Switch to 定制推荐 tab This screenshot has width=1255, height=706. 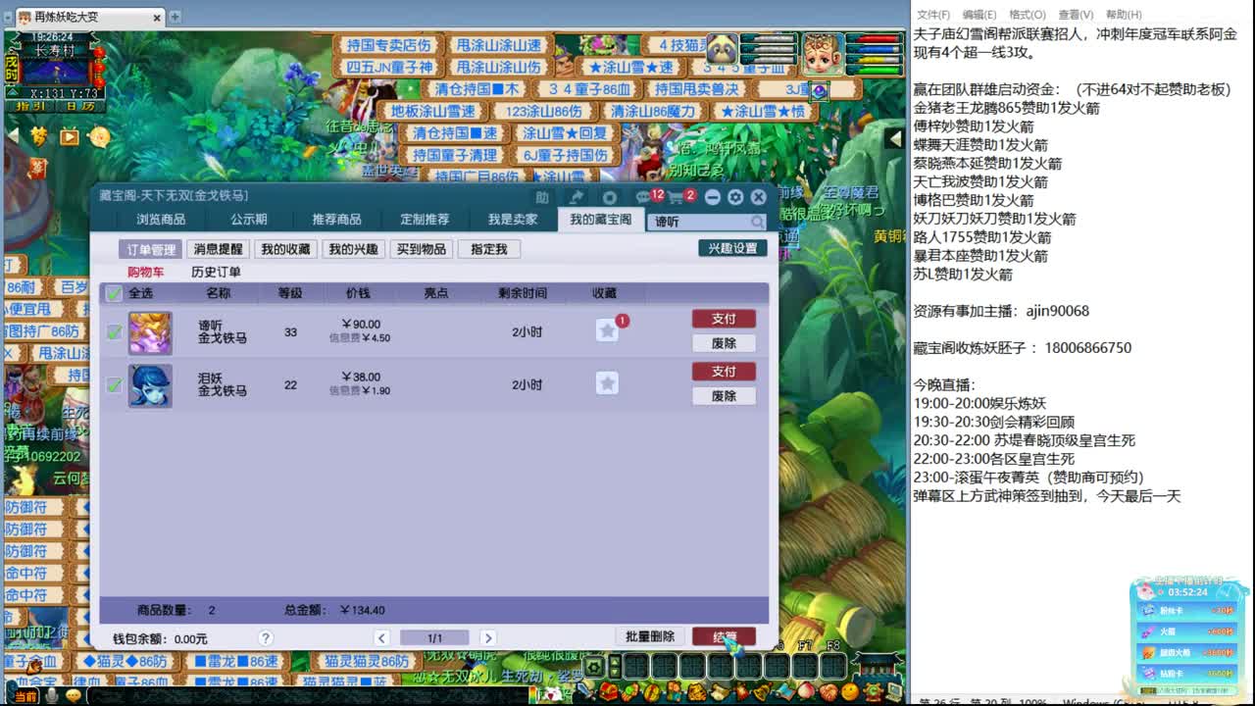point(425,220)
